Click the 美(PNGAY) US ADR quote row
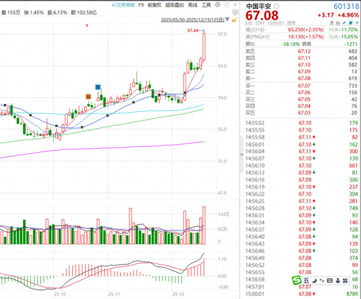361x299 pixels. point(302,36)
